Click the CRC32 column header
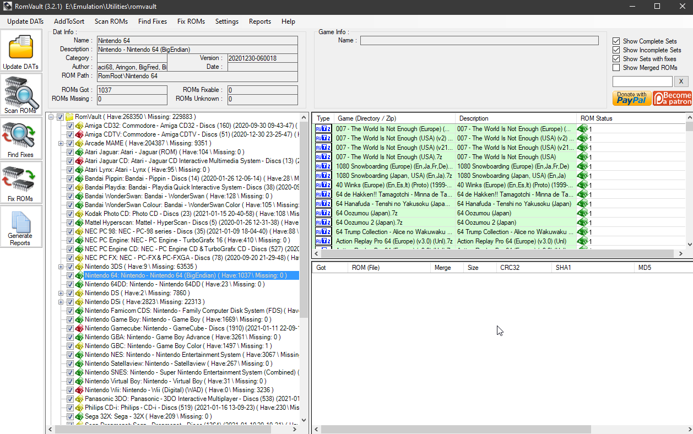Image resolution: width=693 pixels, height=434 pixels. coord(523,268)
